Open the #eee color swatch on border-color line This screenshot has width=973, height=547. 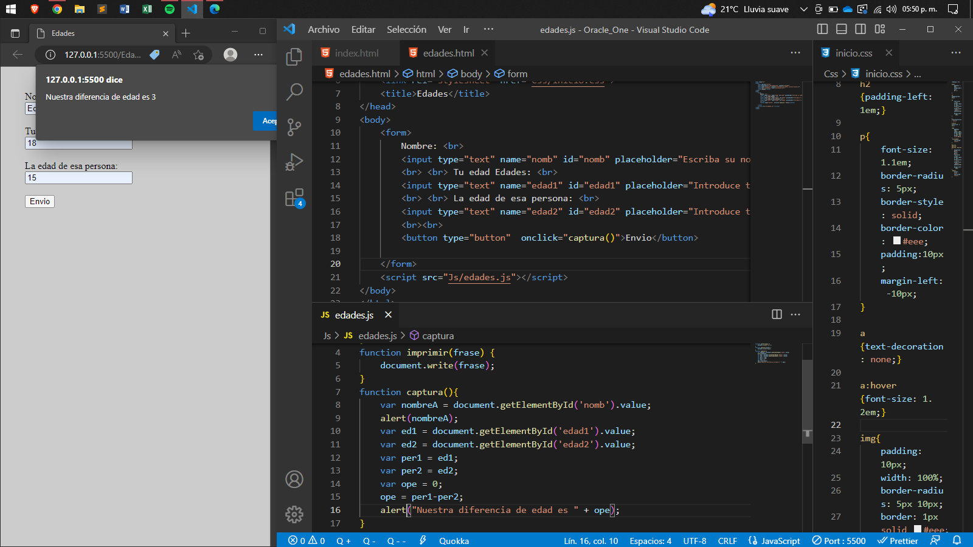pos(897,241)
